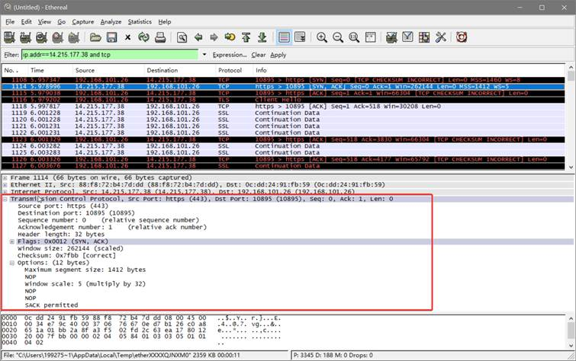Open the Analyze menu

[x=111, y=22]
